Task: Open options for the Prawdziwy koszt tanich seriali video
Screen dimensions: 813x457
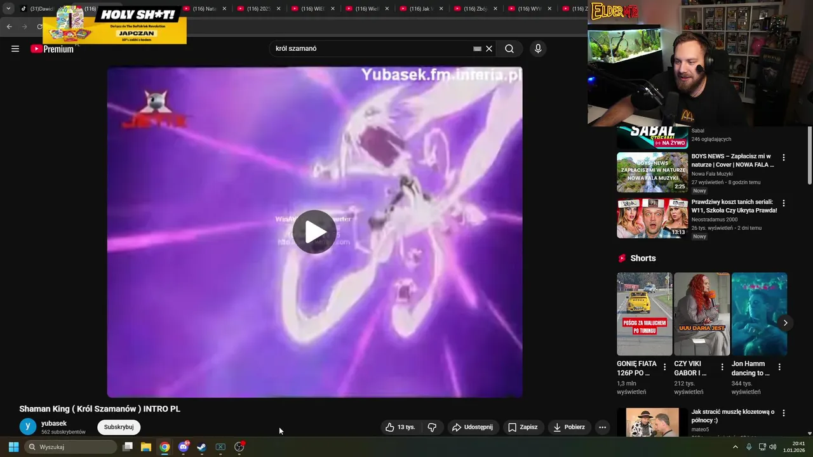Action: tap(784, 203)
